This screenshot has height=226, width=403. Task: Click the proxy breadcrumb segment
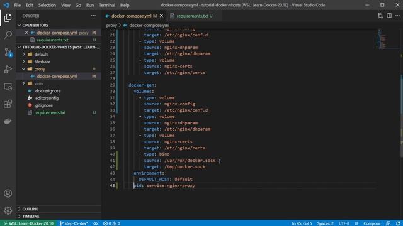pos(111,25)
